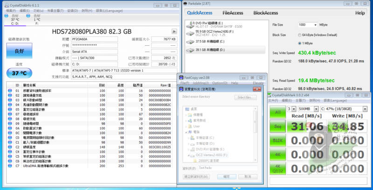Close the browse folder dialog
The image size is (373, 190).
point(257,89)
